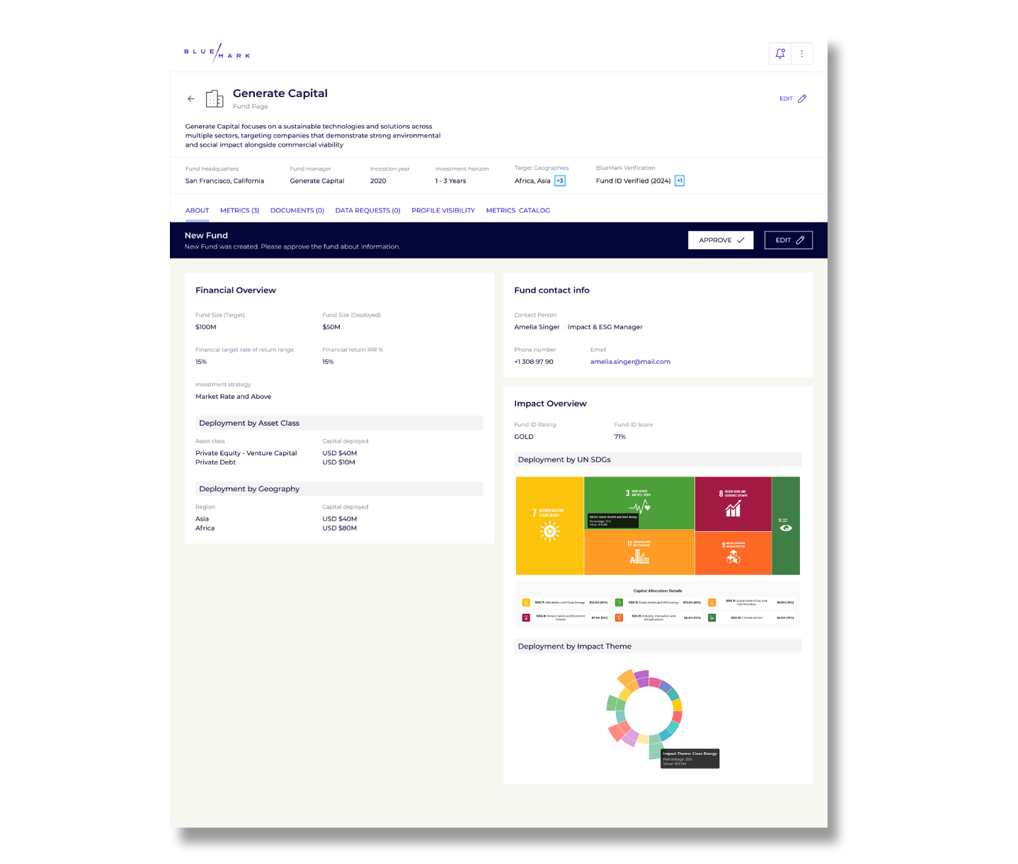Viewport: 1018px width, 864px height.
Task: Click the fund building icon
Action: click(215, 99)
